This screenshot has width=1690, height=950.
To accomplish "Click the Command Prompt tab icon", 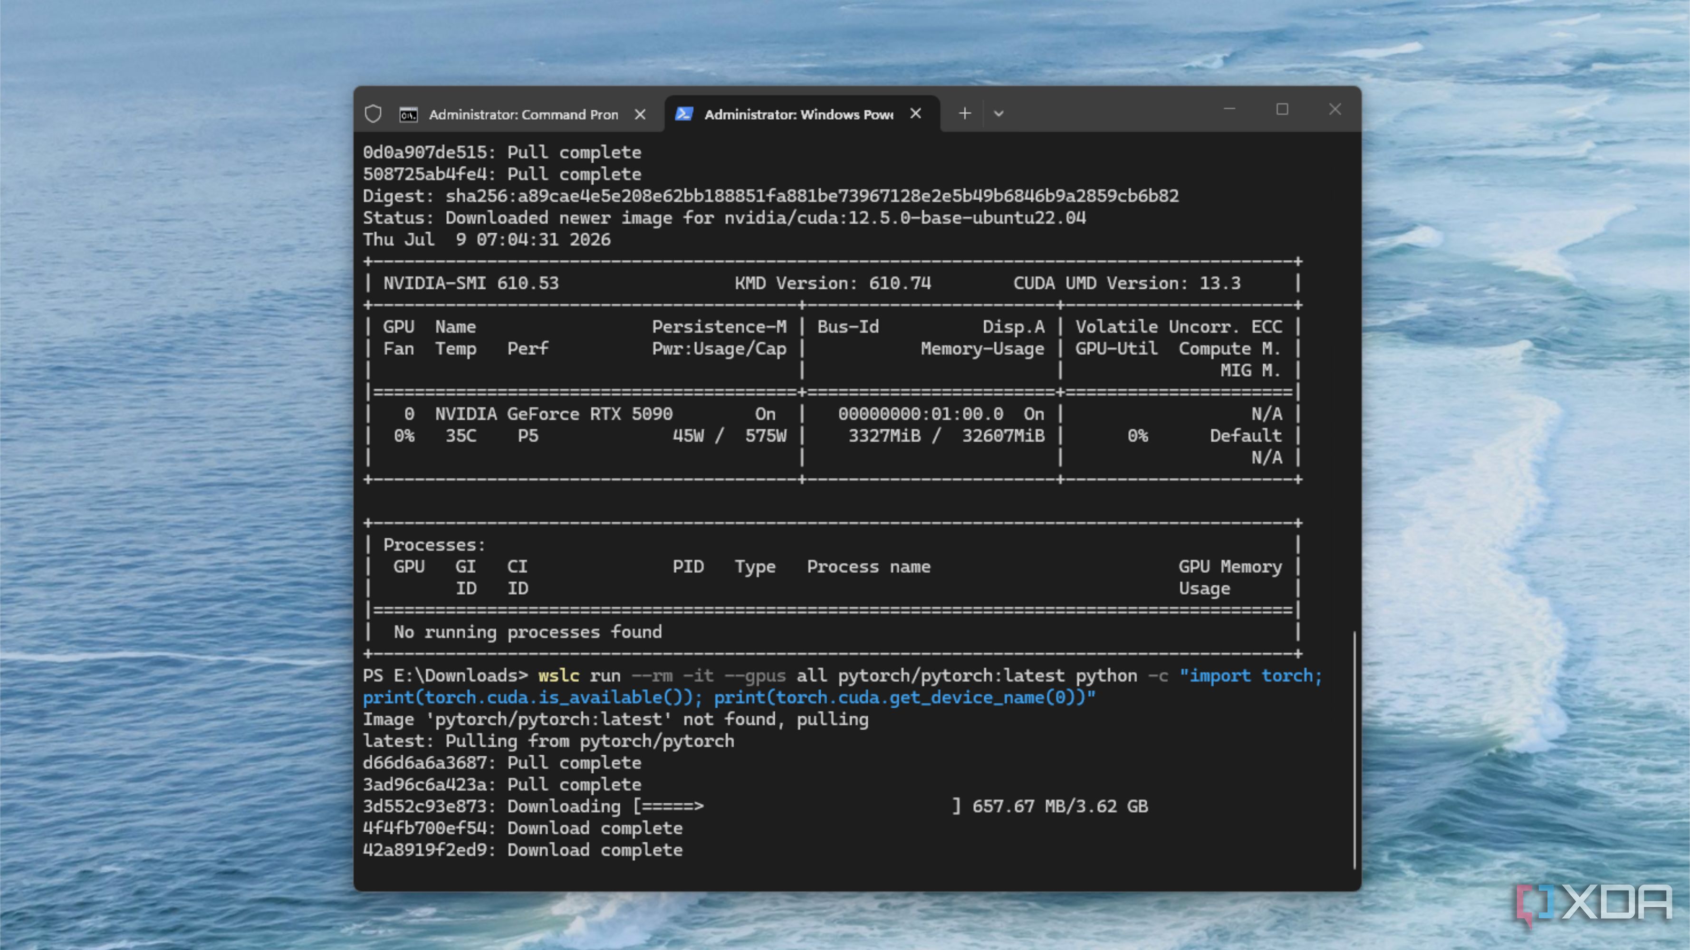I will pos(408,115).
